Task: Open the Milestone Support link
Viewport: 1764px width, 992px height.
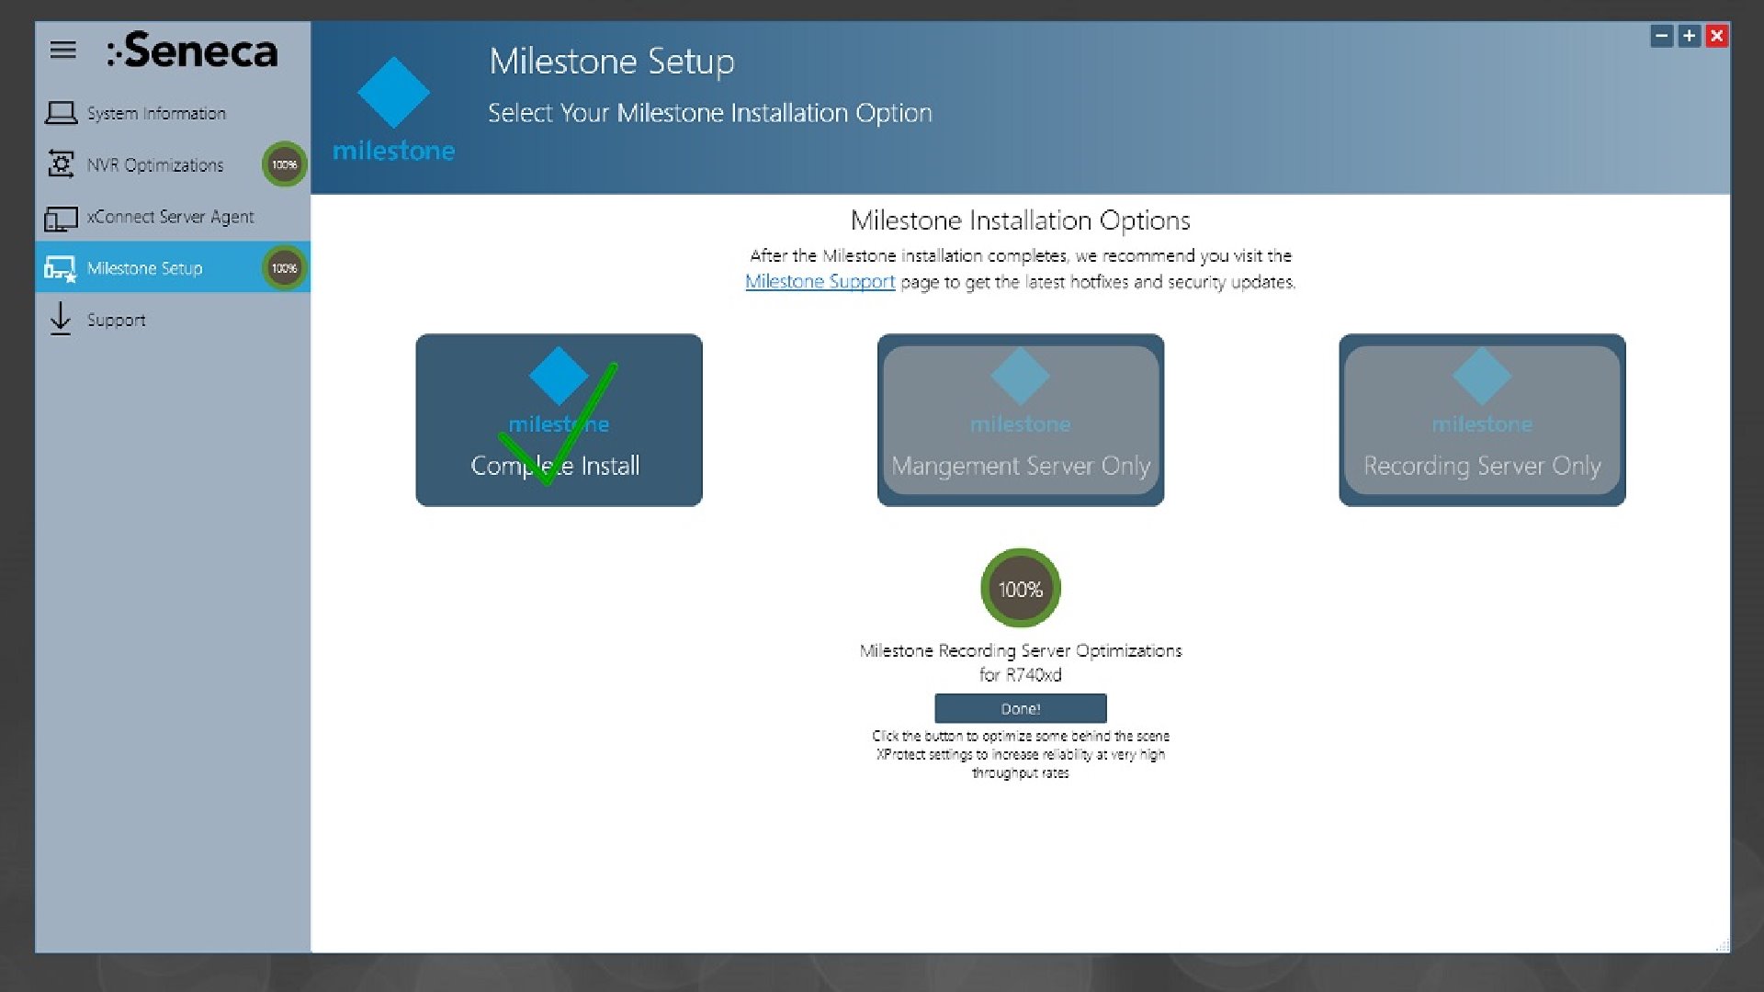Action: pyautogui.click(x=820, y=282)
